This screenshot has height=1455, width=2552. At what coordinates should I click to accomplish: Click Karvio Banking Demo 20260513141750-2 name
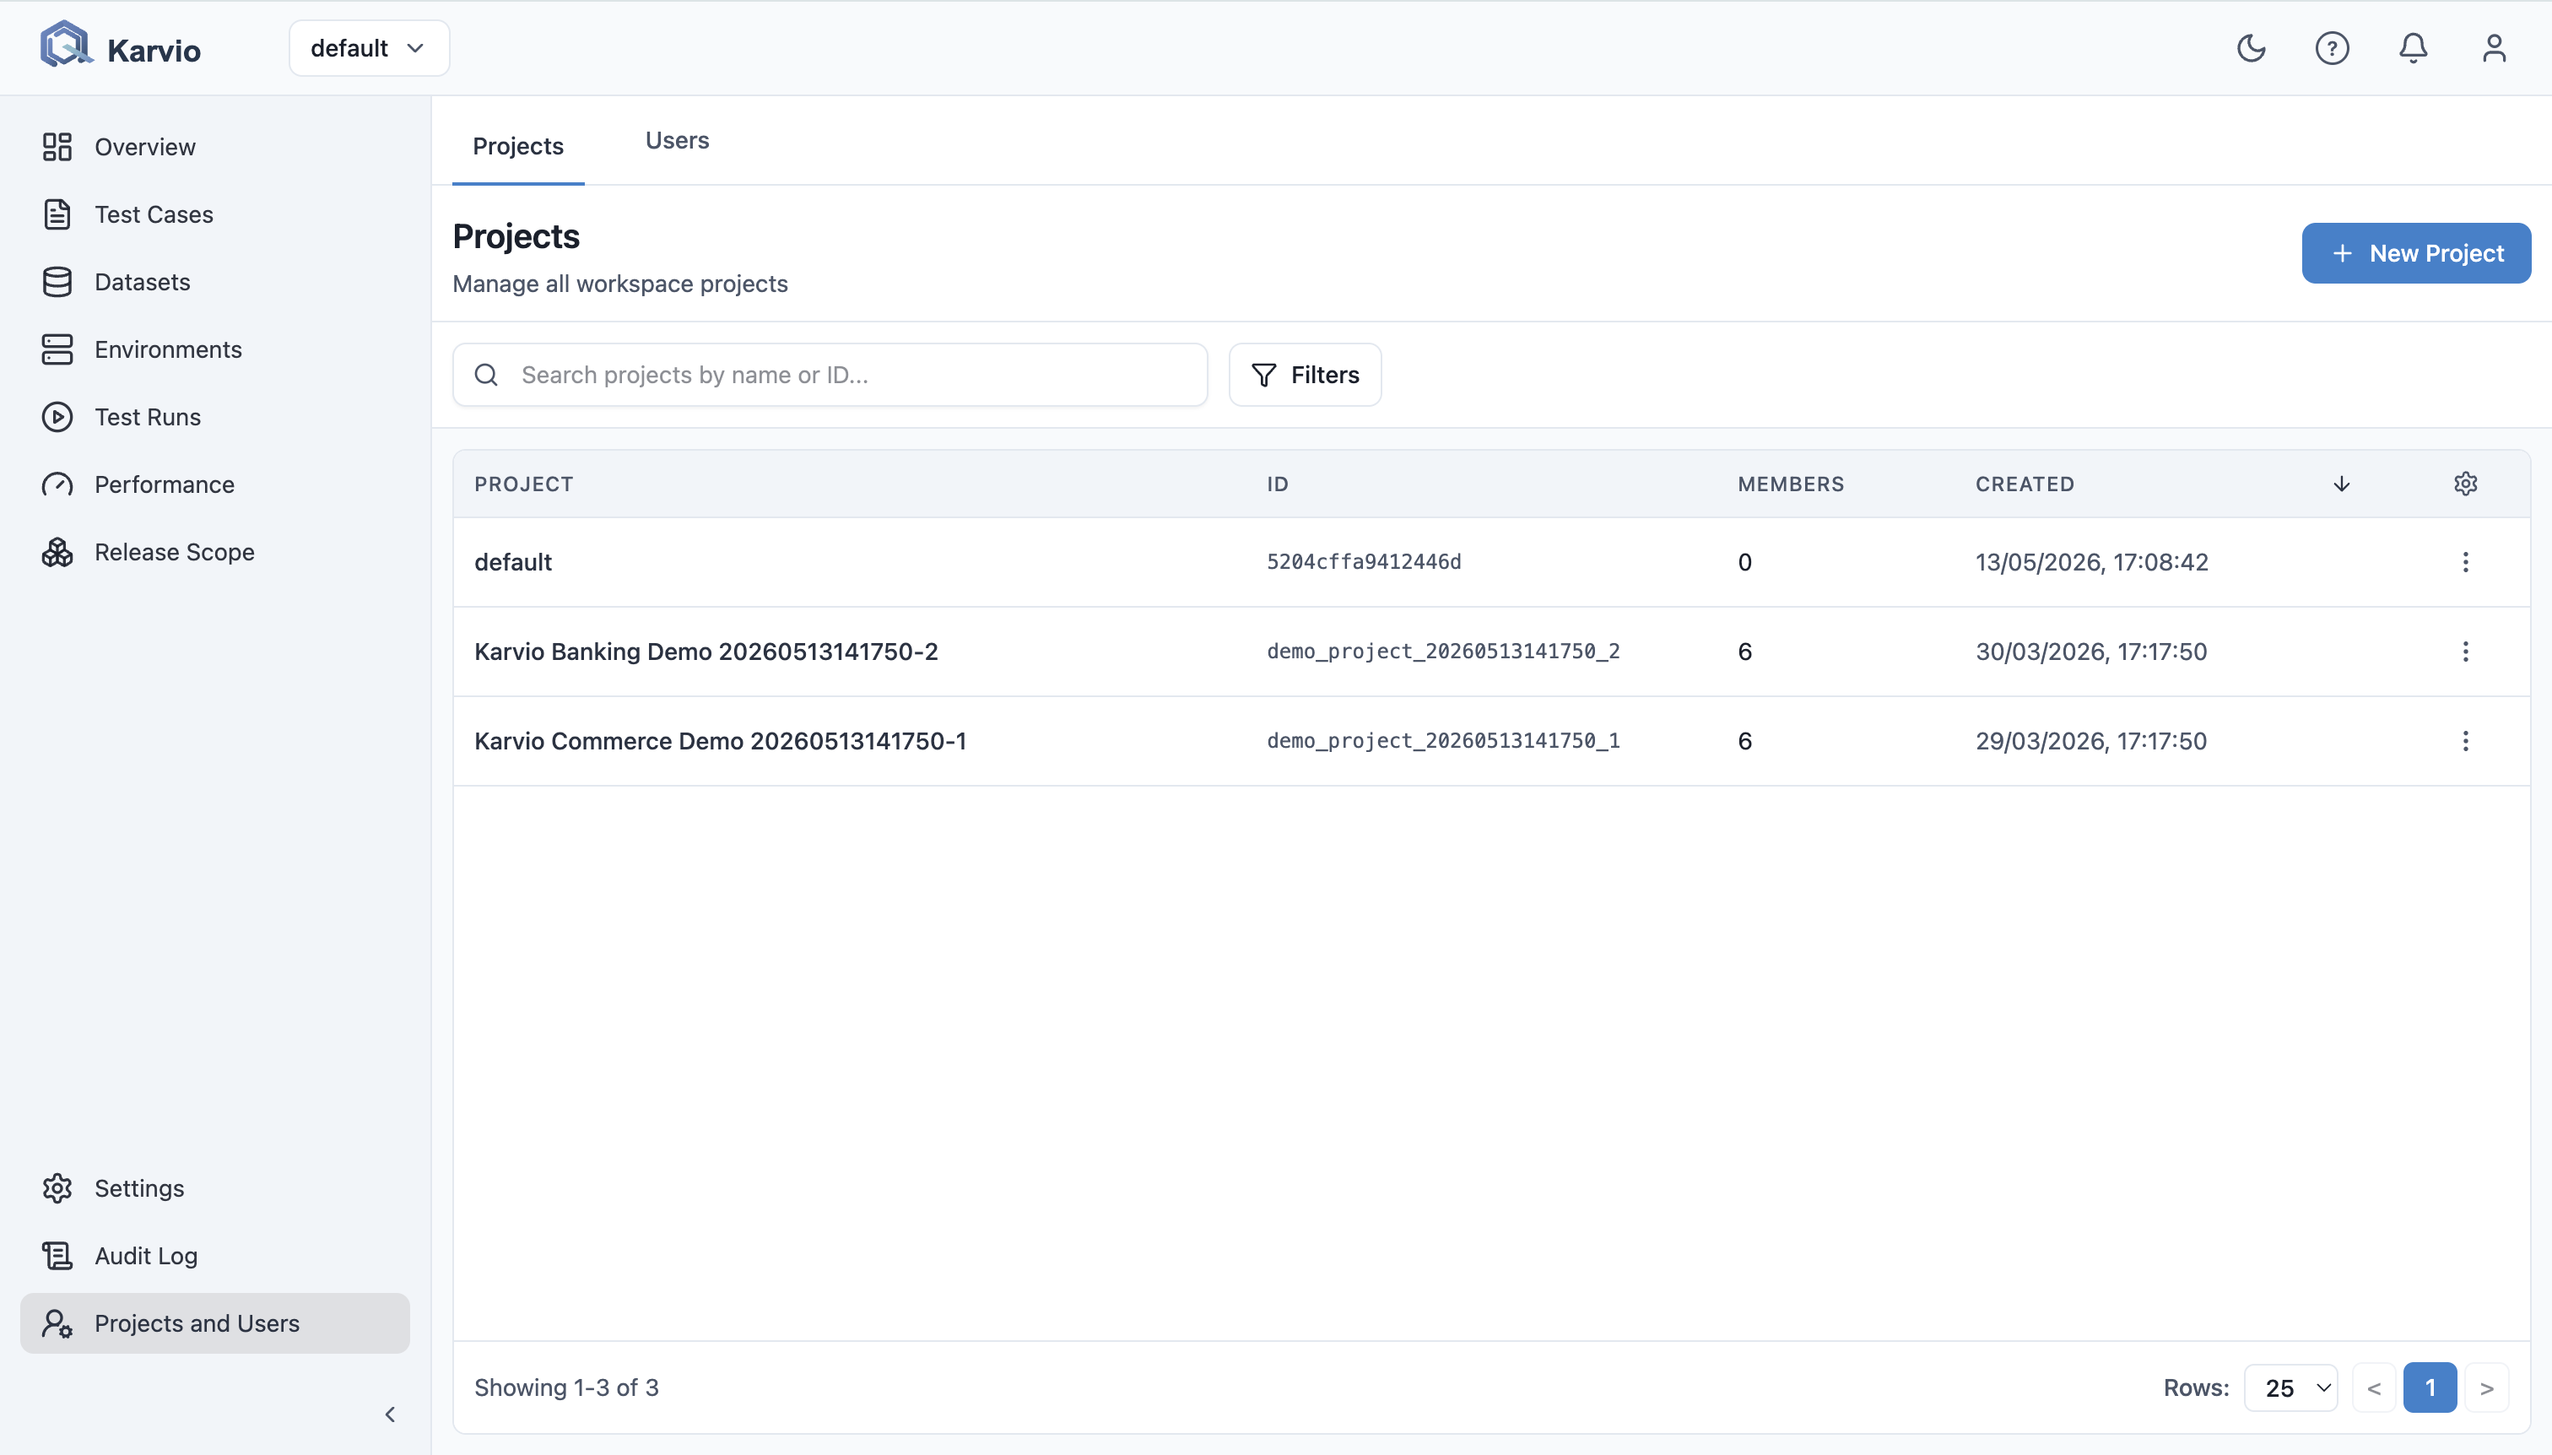tap(706, 652)
